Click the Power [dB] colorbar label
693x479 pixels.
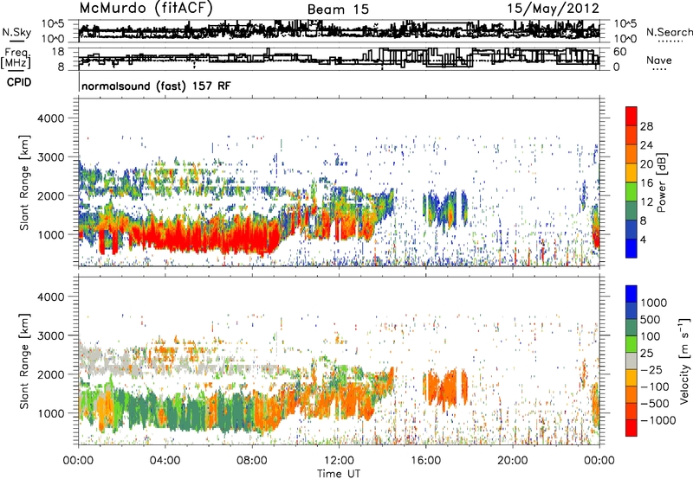click(x=661, y=182)
